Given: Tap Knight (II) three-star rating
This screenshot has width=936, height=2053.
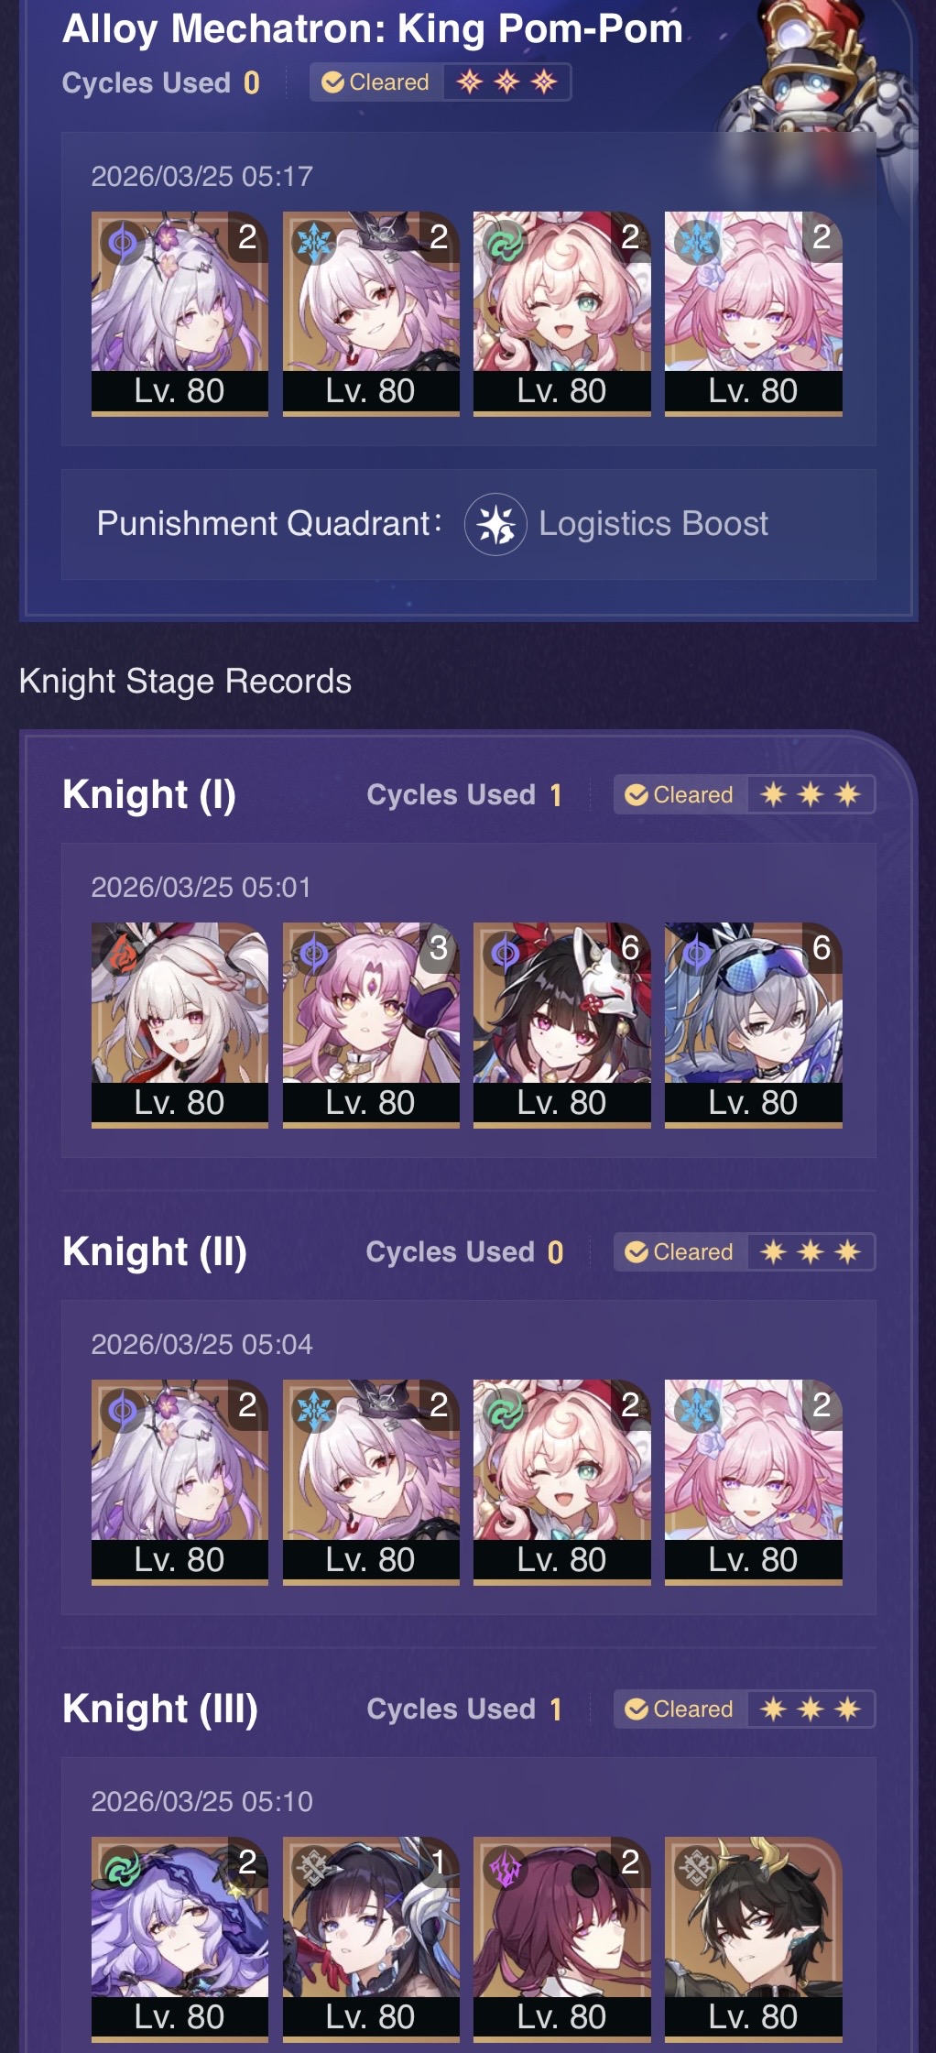Looking at the screenshot, I should pos(811,1251).
